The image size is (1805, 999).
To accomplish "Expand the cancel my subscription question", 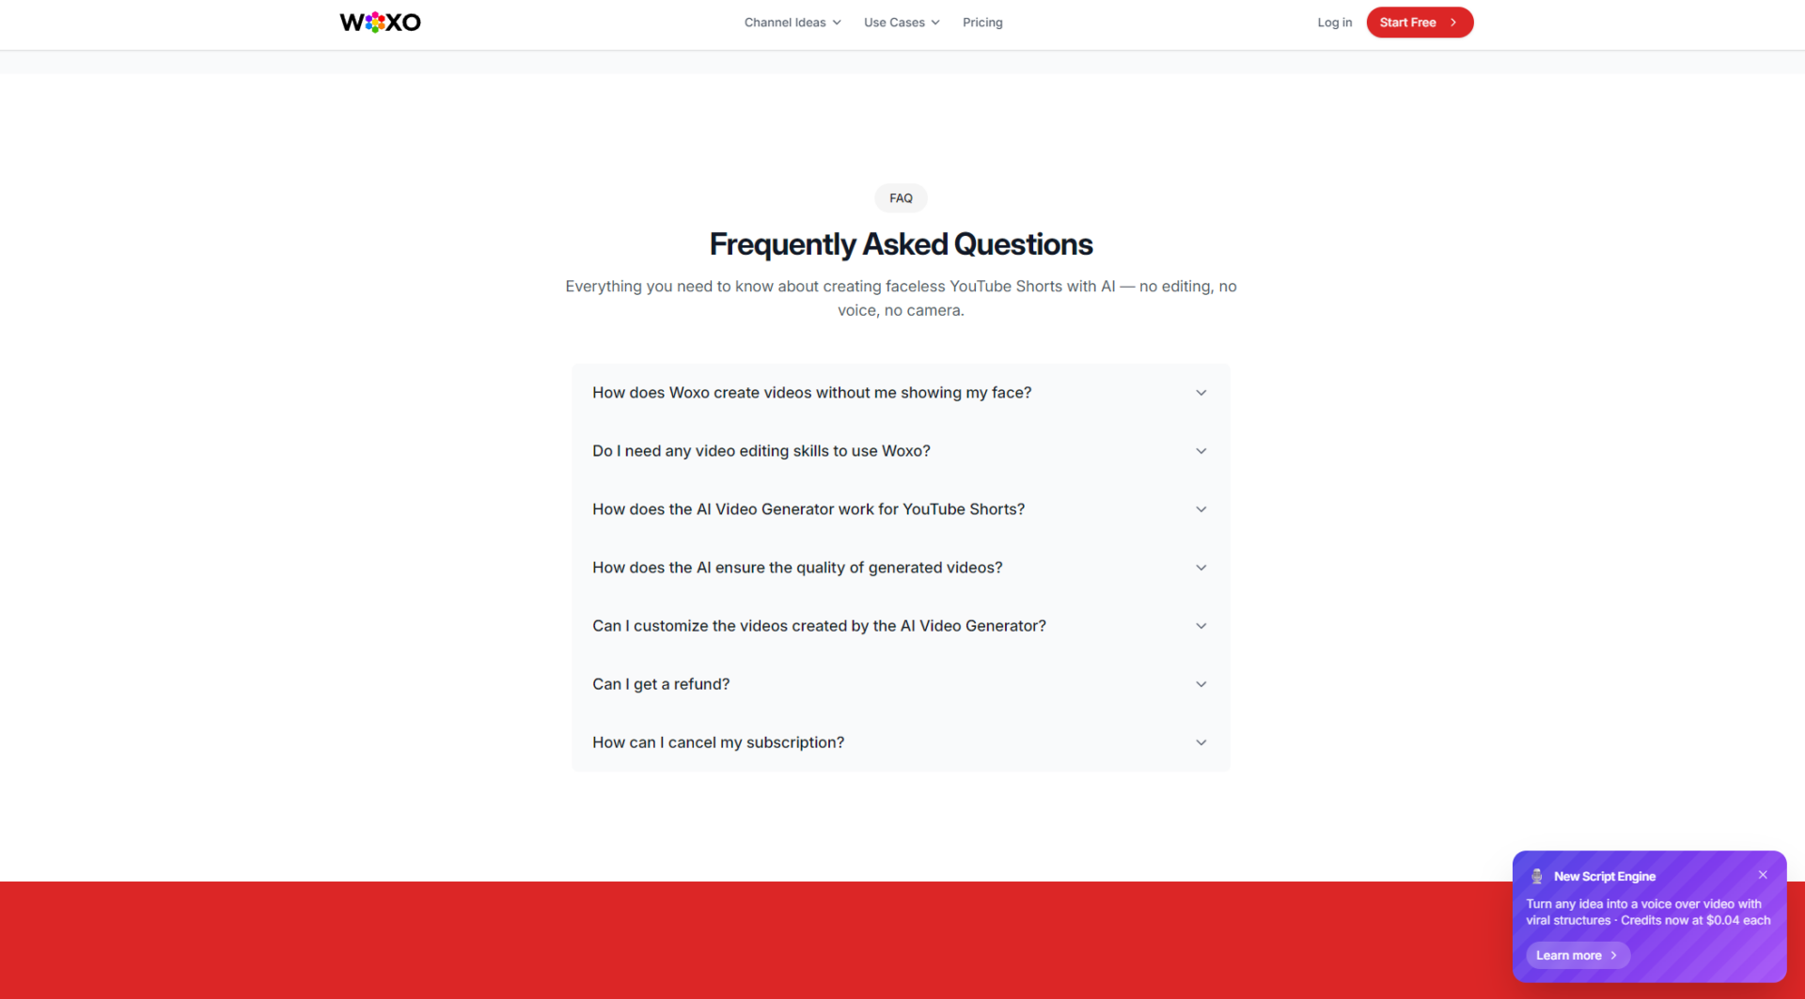I will click(717, 742).
